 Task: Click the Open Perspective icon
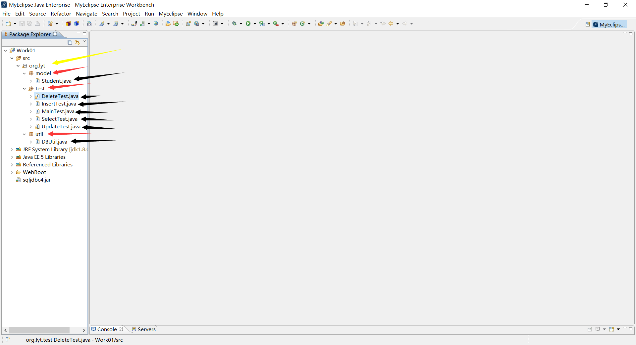coord(588,24)
